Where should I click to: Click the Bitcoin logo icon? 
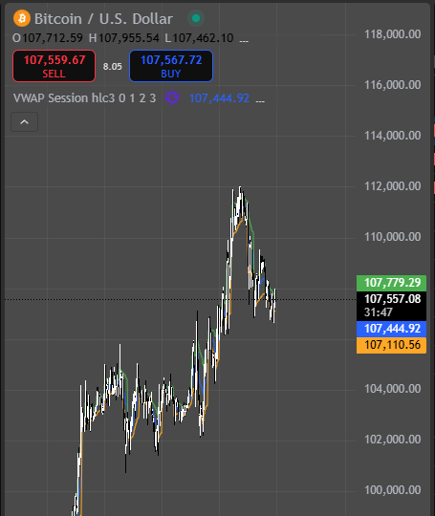coord(22,18)
